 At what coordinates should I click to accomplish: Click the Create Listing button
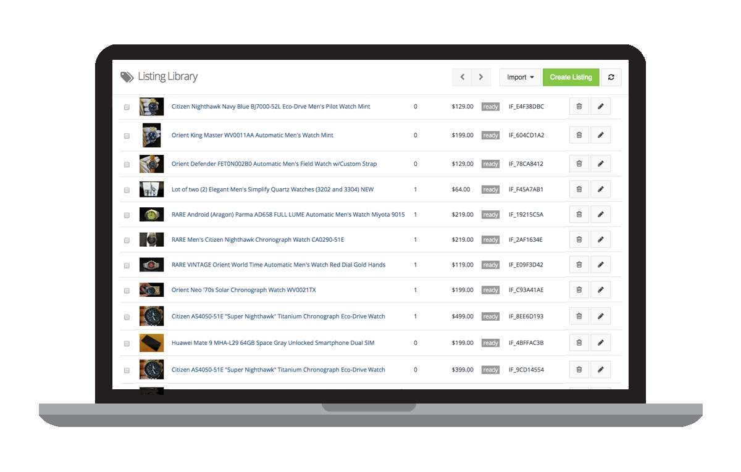tap(571, 77)
